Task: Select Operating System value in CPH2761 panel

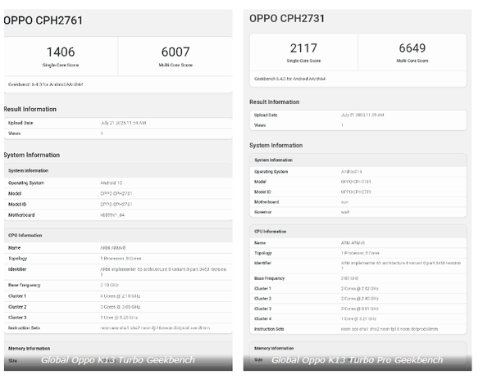Action: (111, 183)
